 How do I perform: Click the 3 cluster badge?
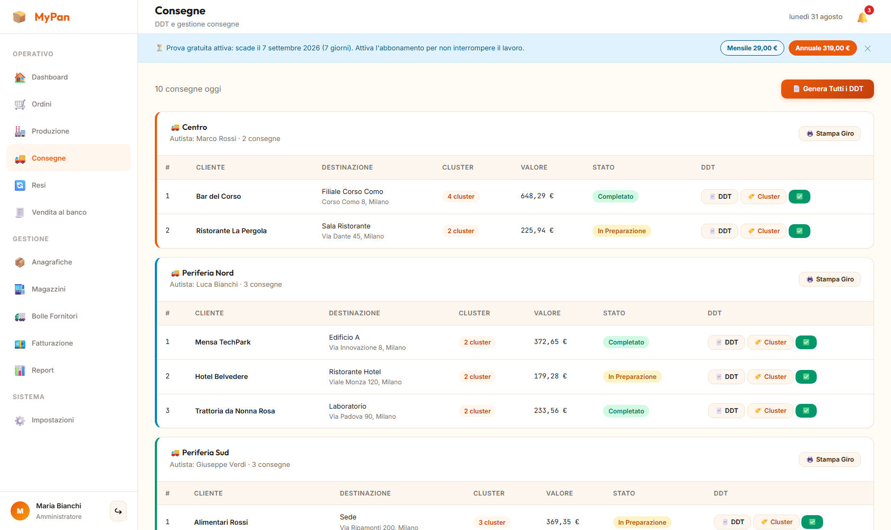(492, 523)
